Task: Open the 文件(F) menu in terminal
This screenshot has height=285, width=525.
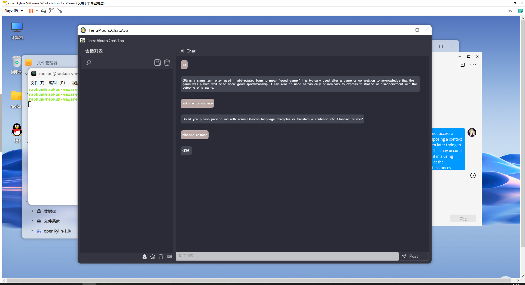Action: point(37,83)
